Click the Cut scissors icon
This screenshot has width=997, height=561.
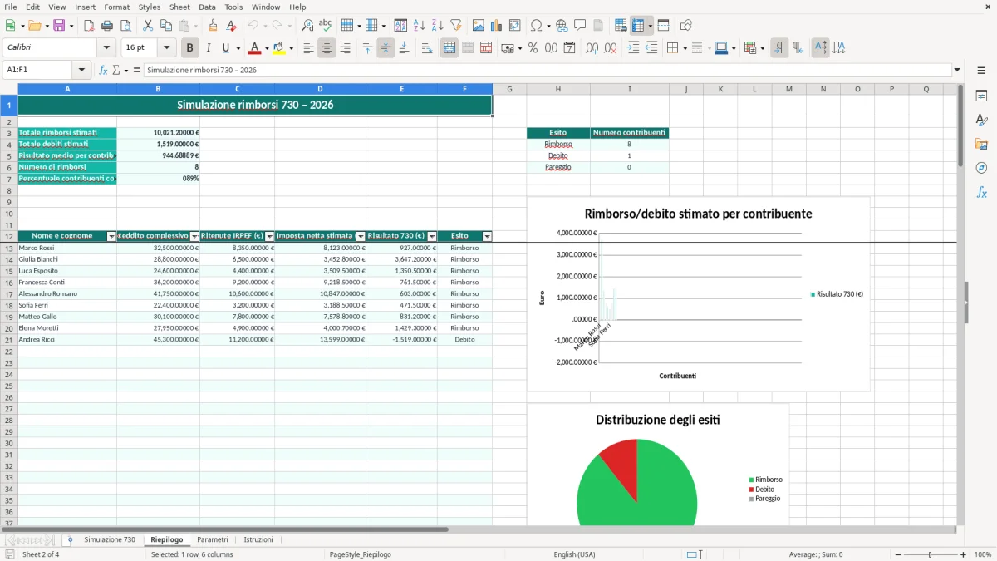(148, 26)
